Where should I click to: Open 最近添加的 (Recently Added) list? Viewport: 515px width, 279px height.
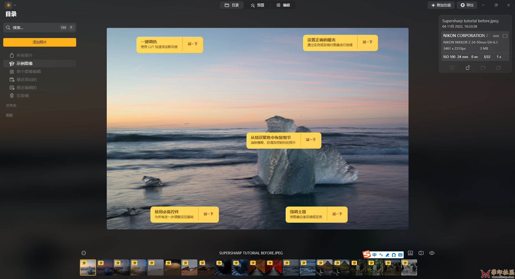27,80
